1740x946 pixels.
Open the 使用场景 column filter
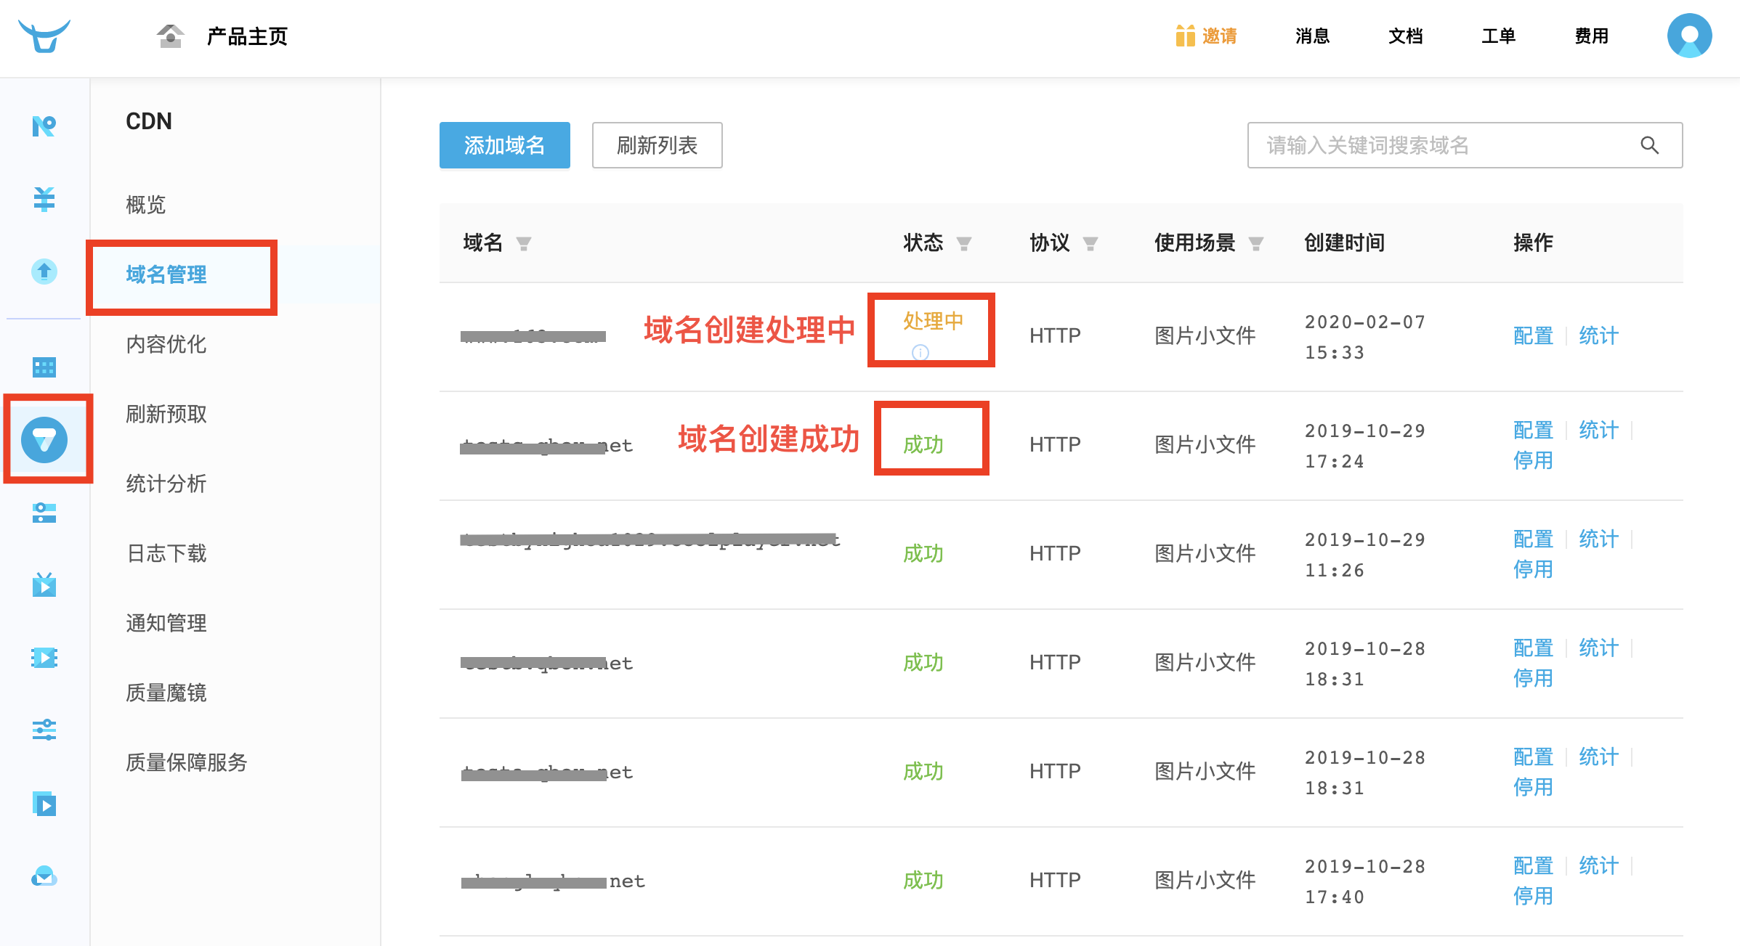(x=1256, y=244)
